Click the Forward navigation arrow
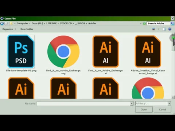This screenshot has width=175, height=131. click(x=6, y=23)
